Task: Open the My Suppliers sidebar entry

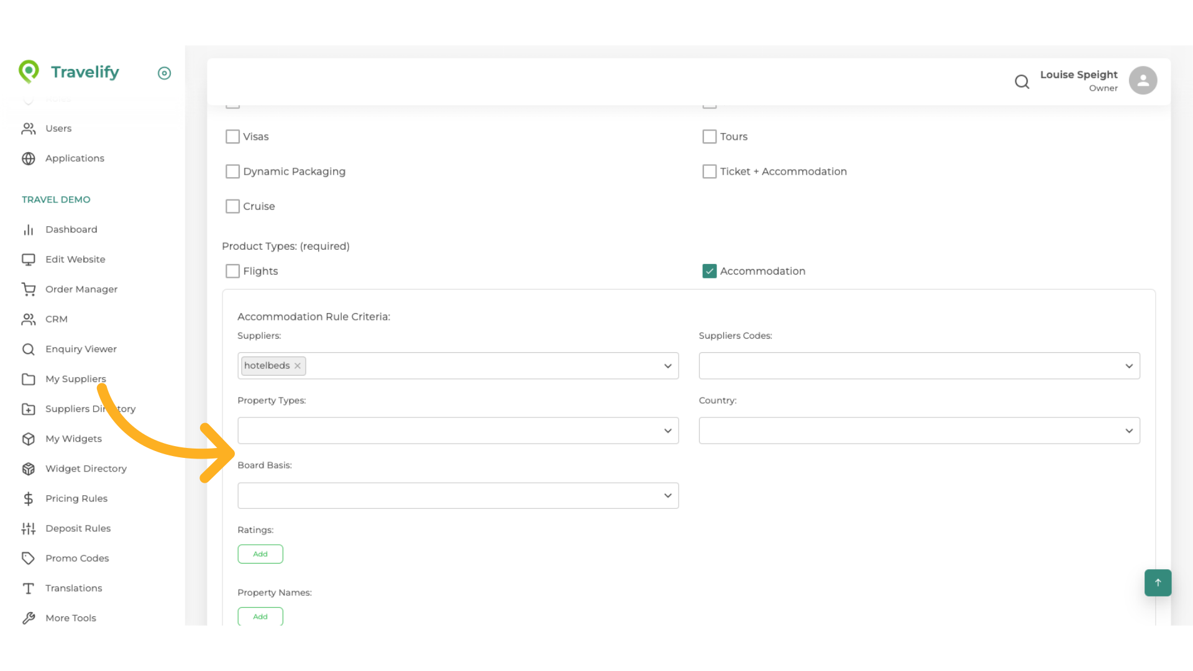Action: click(x=76, y=378)
